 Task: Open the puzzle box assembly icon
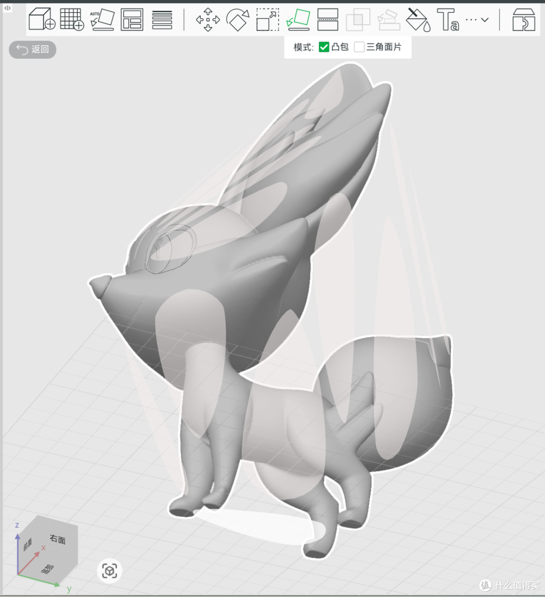(524, 19)
